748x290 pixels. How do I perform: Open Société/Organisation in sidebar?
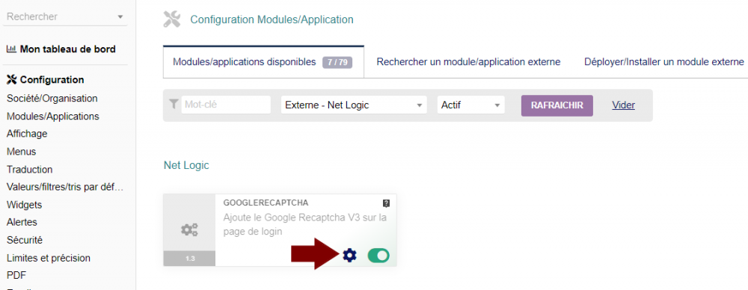(x=52, y=98)
